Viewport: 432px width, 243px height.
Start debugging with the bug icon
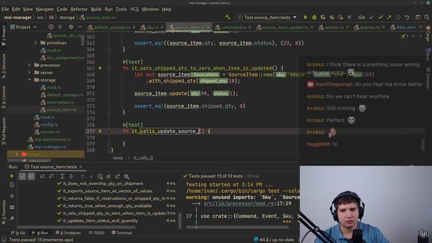coord(314,18)
